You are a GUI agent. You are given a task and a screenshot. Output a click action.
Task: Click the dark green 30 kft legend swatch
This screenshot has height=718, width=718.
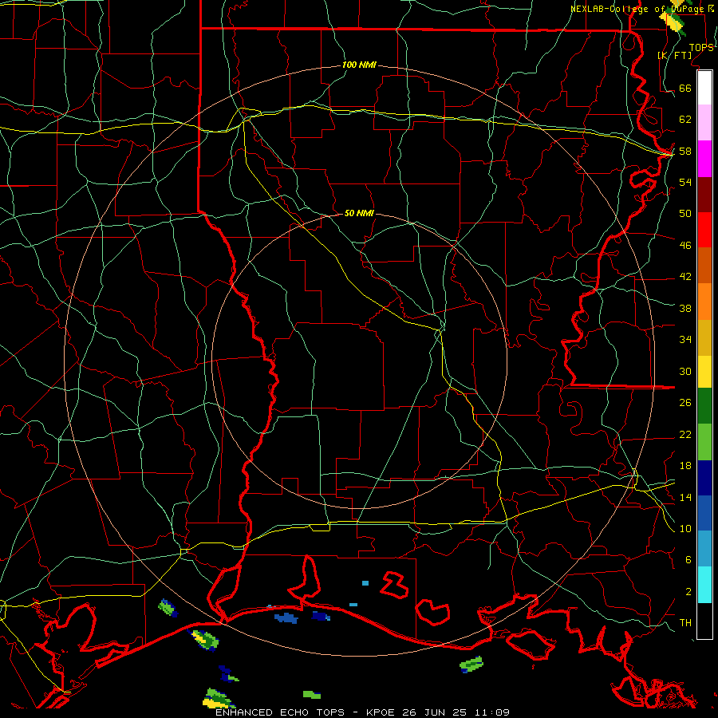pyautogui.click(x=704, y=406)
